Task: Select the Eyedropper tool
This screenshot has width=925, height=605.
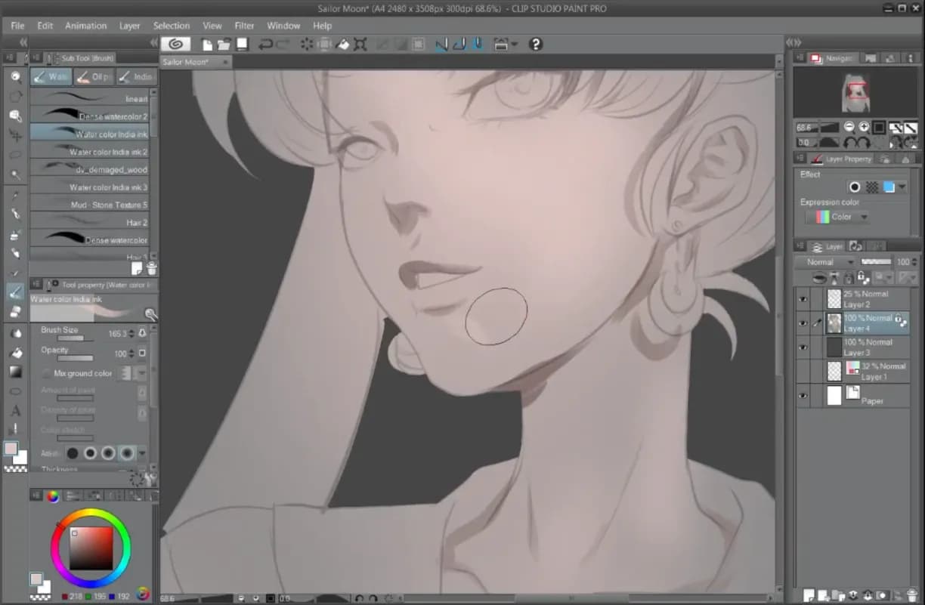Action: [15, 195]
